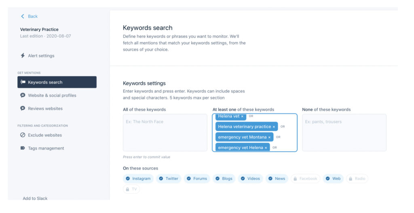414x213 pixels.
Task: Click the 'None of these keywords' input box
Action: (344, 132)
